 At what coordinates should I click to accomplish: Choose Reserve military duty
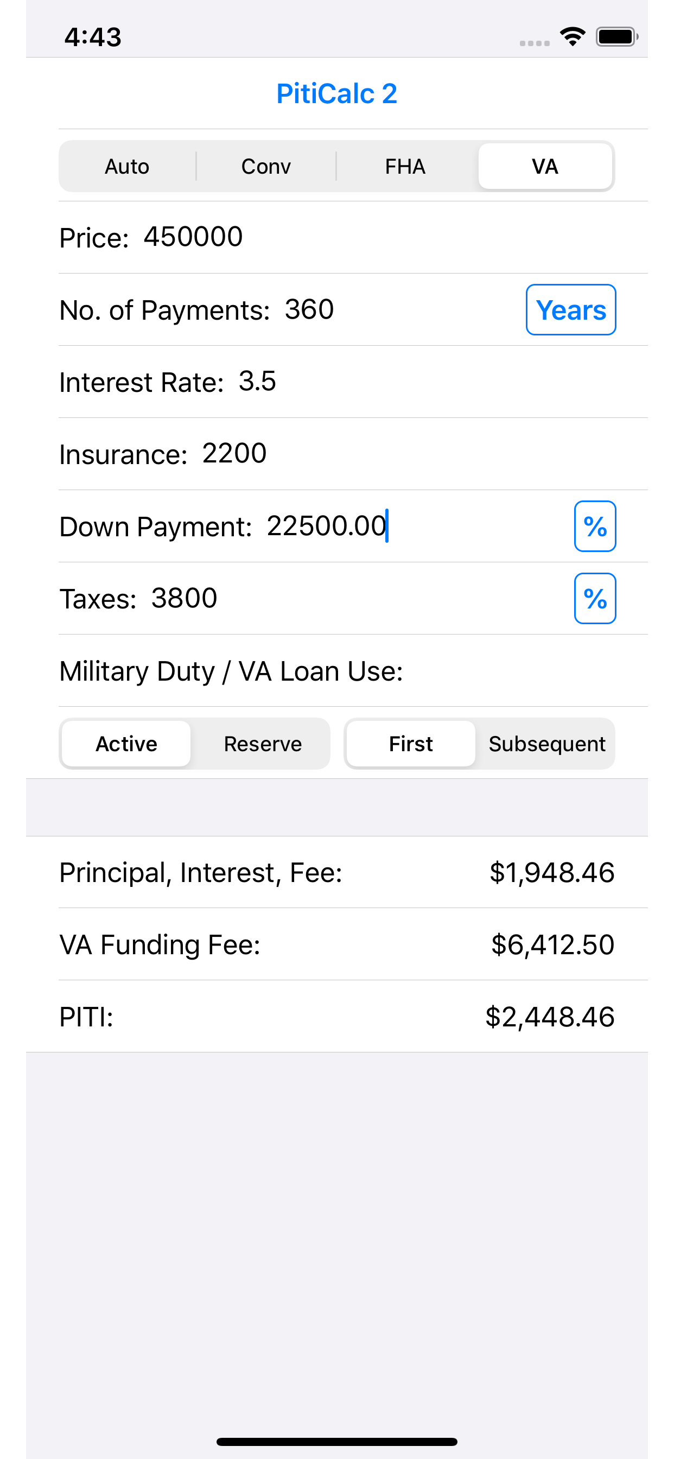tap(263, 744)
